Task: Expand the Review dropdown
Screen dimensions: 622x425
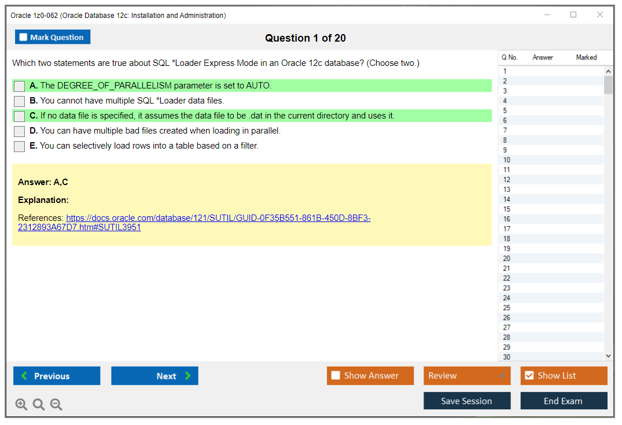Action: pyautogui.click(x=502, y=376)
